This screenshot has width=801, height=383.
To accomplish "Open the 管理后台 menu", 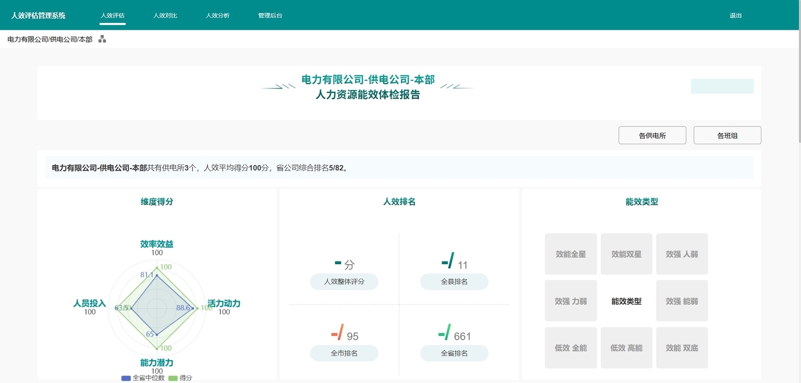I will (270, 16).
